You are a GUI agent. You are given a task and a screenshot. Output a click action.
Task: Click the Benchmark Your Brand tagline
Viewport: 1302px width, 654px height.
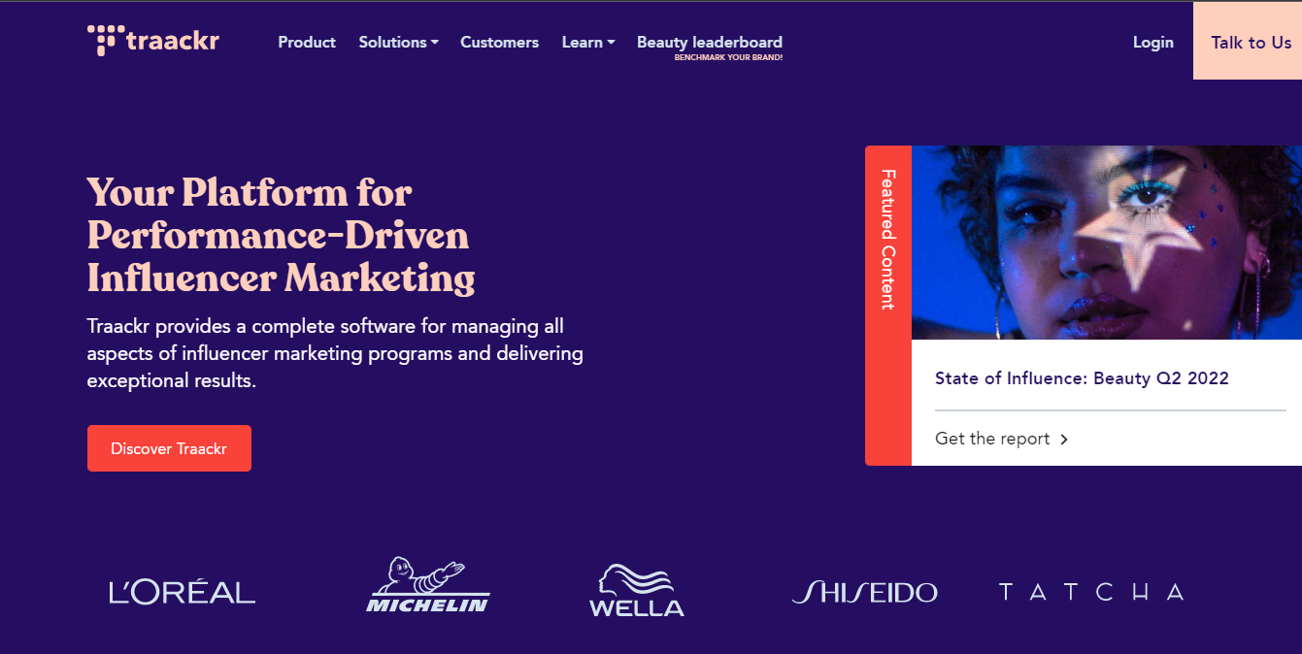(728, 57)
